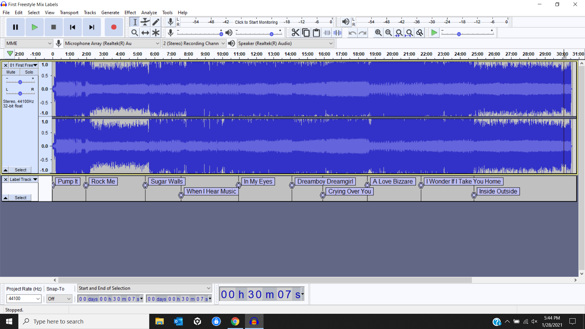The height and width of the screenshot is (329, 585).
Task: Click the Silence audio selection icon
Action: click(x=337, y=33)
